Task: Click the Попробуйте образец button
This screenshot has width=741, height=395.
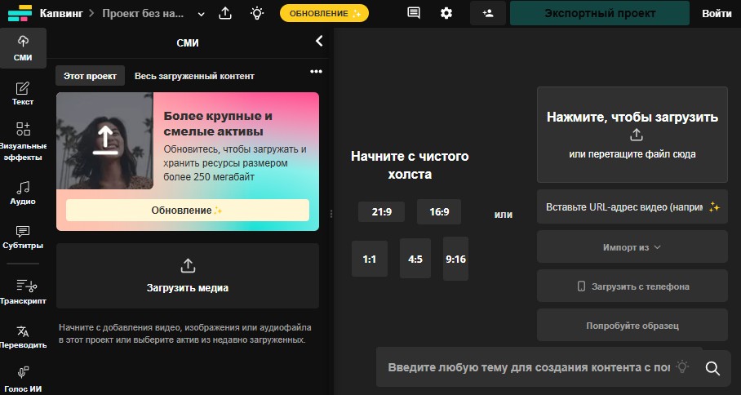Action: [x=632, y=325]
